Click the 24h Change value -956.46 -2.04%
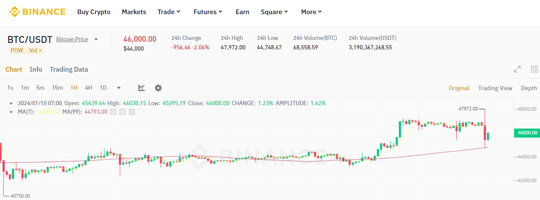Image resolution: width=540 pixels, height=200 pixels. 190,47
